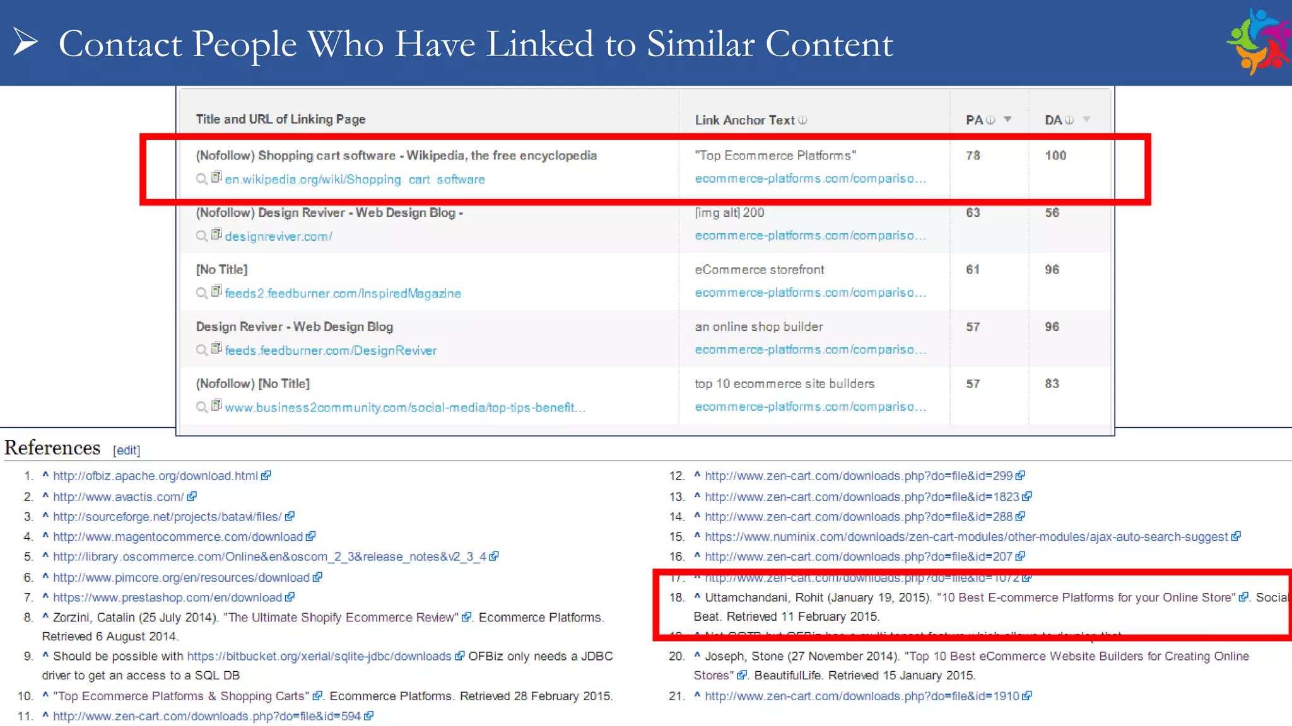Sort by PA using dropdown arrow
The height and width of the screenshot is (726, 1292).
pyautogui.click(x=1007, y=119)
